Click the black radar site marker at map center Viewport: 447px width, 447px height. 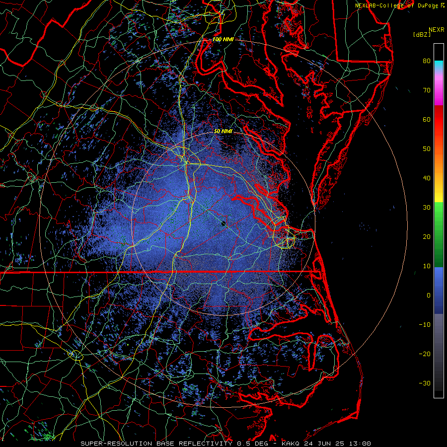click(x=223, y=223)
